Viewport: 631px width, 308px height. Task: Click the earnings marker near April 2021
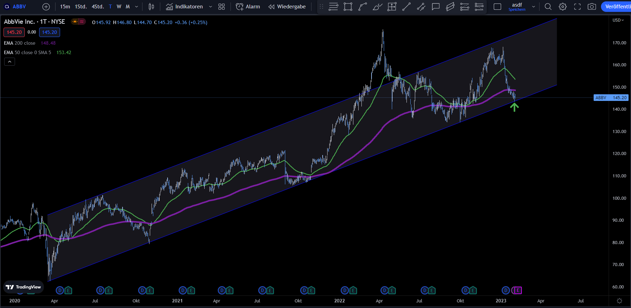(230, 290)
